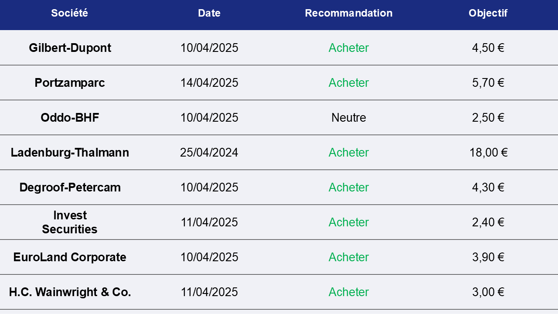
Task: Click the 14/04/2025 date for Portzamparc
Action: click(x=209, y=83)
